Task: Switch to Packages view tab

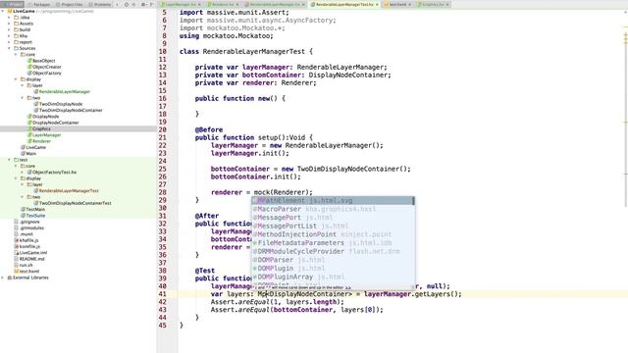Action: click(x=39, y=4)
